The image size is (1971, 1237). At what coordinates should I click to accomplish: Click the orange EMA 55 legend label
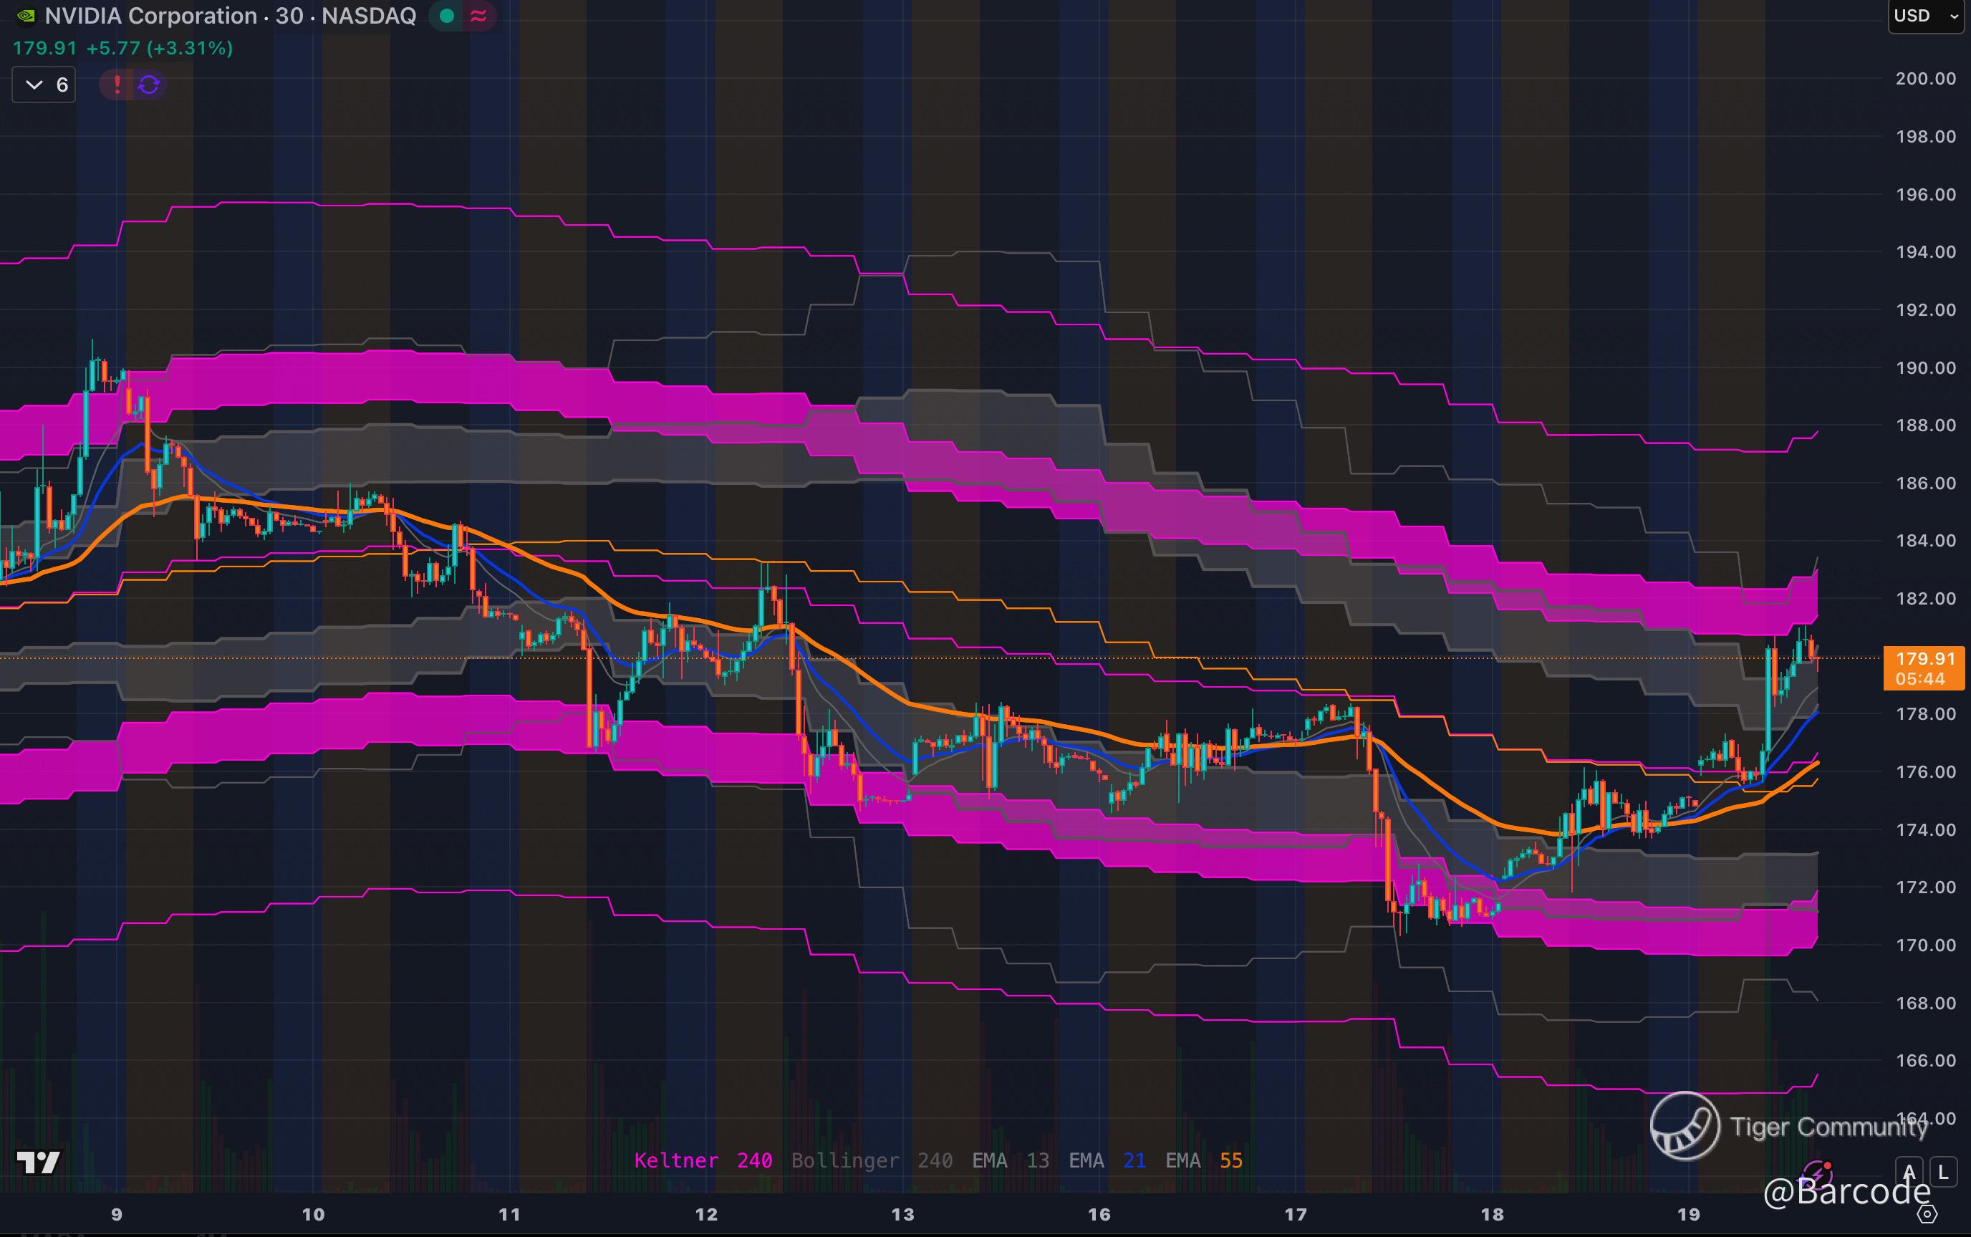(1203, 1160)
